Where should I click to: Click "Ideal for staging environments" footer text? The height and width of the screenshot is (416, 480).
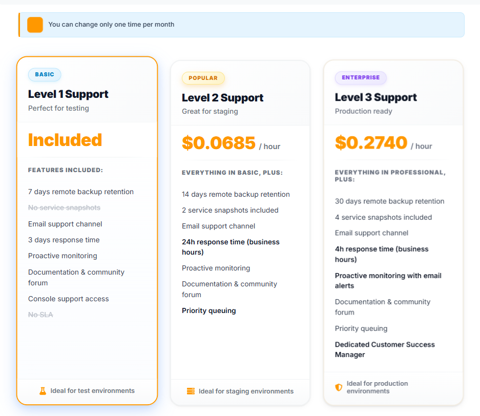click(x=246, y=391)
